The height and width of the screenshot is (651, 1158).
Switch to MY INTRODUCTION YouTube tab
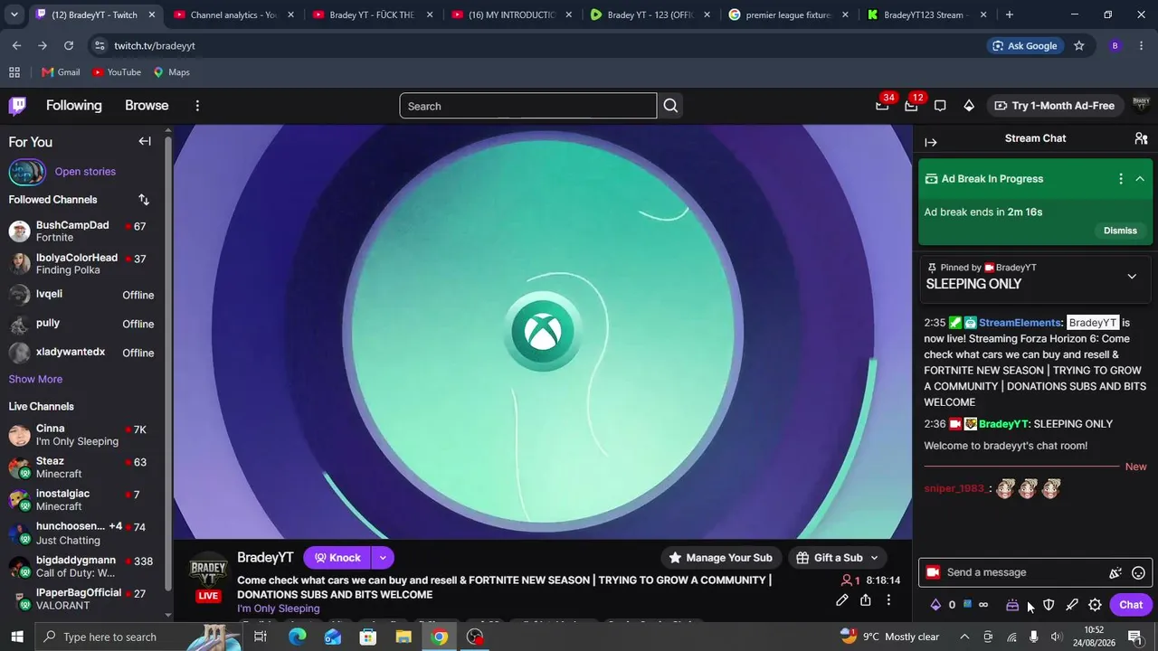[x=509, y=14]
